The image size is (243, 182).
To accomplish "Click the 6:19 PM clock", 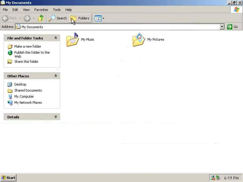I will (231, 178).
